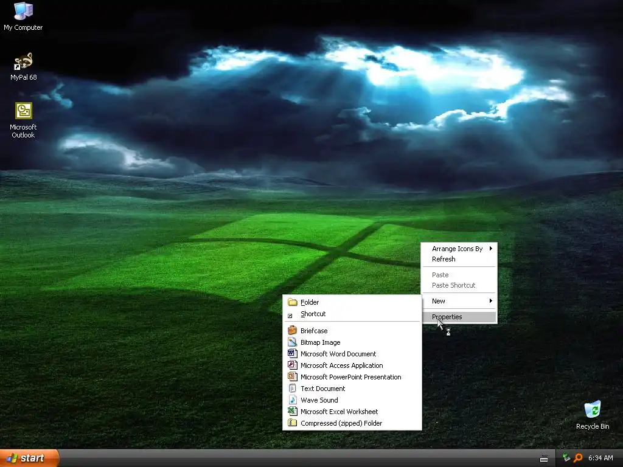Choose Refresh from the context menu
The image size is (623, 467).
click(x=459, y=259)
